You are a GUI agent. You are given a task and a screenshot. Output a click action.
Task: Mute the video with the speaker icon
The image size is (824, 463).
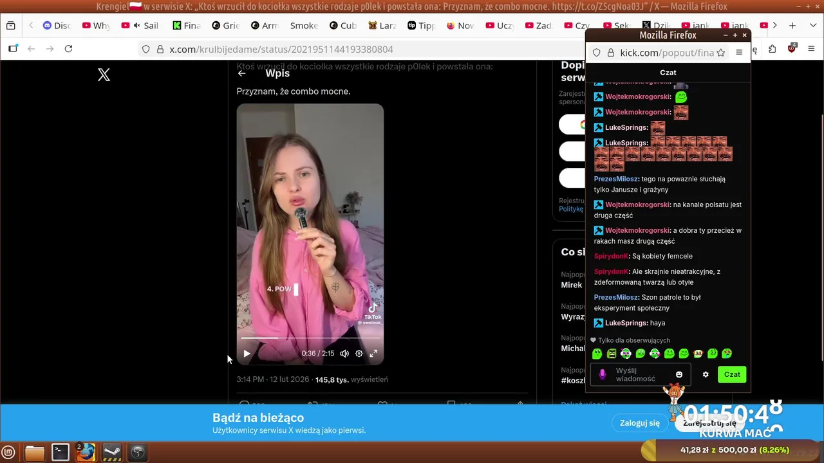[x=344, y=354]
